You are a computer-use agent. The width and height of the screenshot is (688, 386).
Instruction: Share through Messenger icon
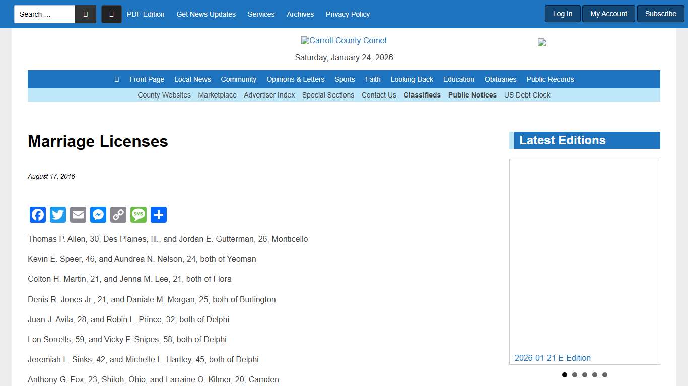98,215
